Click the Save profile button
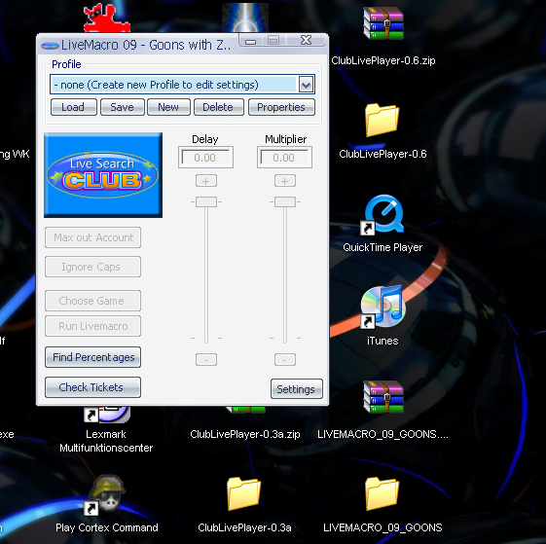546x544 pixels. point(123,107)
